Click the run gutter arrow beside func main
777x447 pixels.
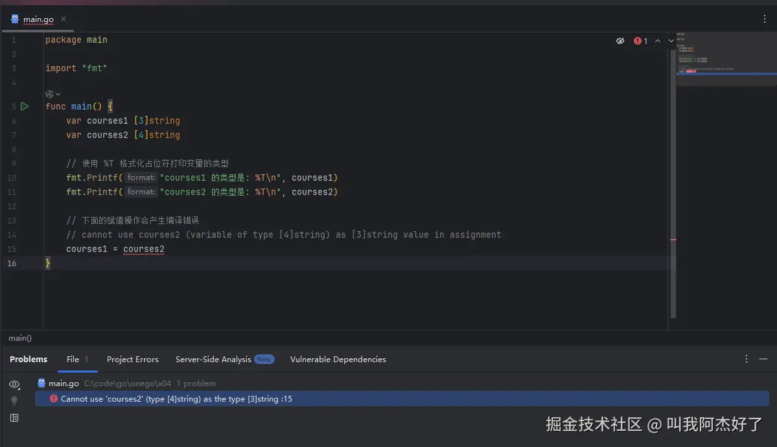point(24,106)
